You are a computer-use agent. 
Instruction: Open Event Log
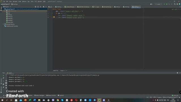click(175, 95)
